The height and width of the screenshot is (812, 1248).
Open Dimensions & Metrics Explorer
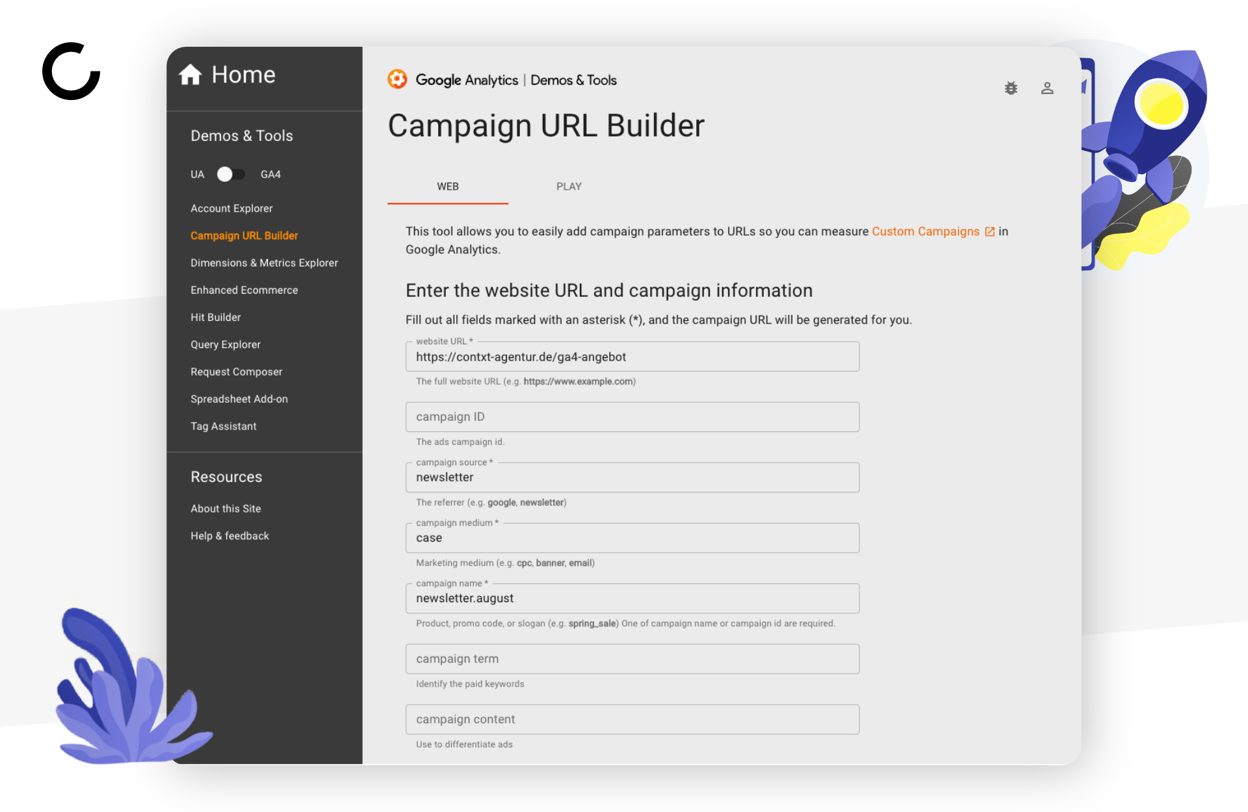(x=264, y=263)
